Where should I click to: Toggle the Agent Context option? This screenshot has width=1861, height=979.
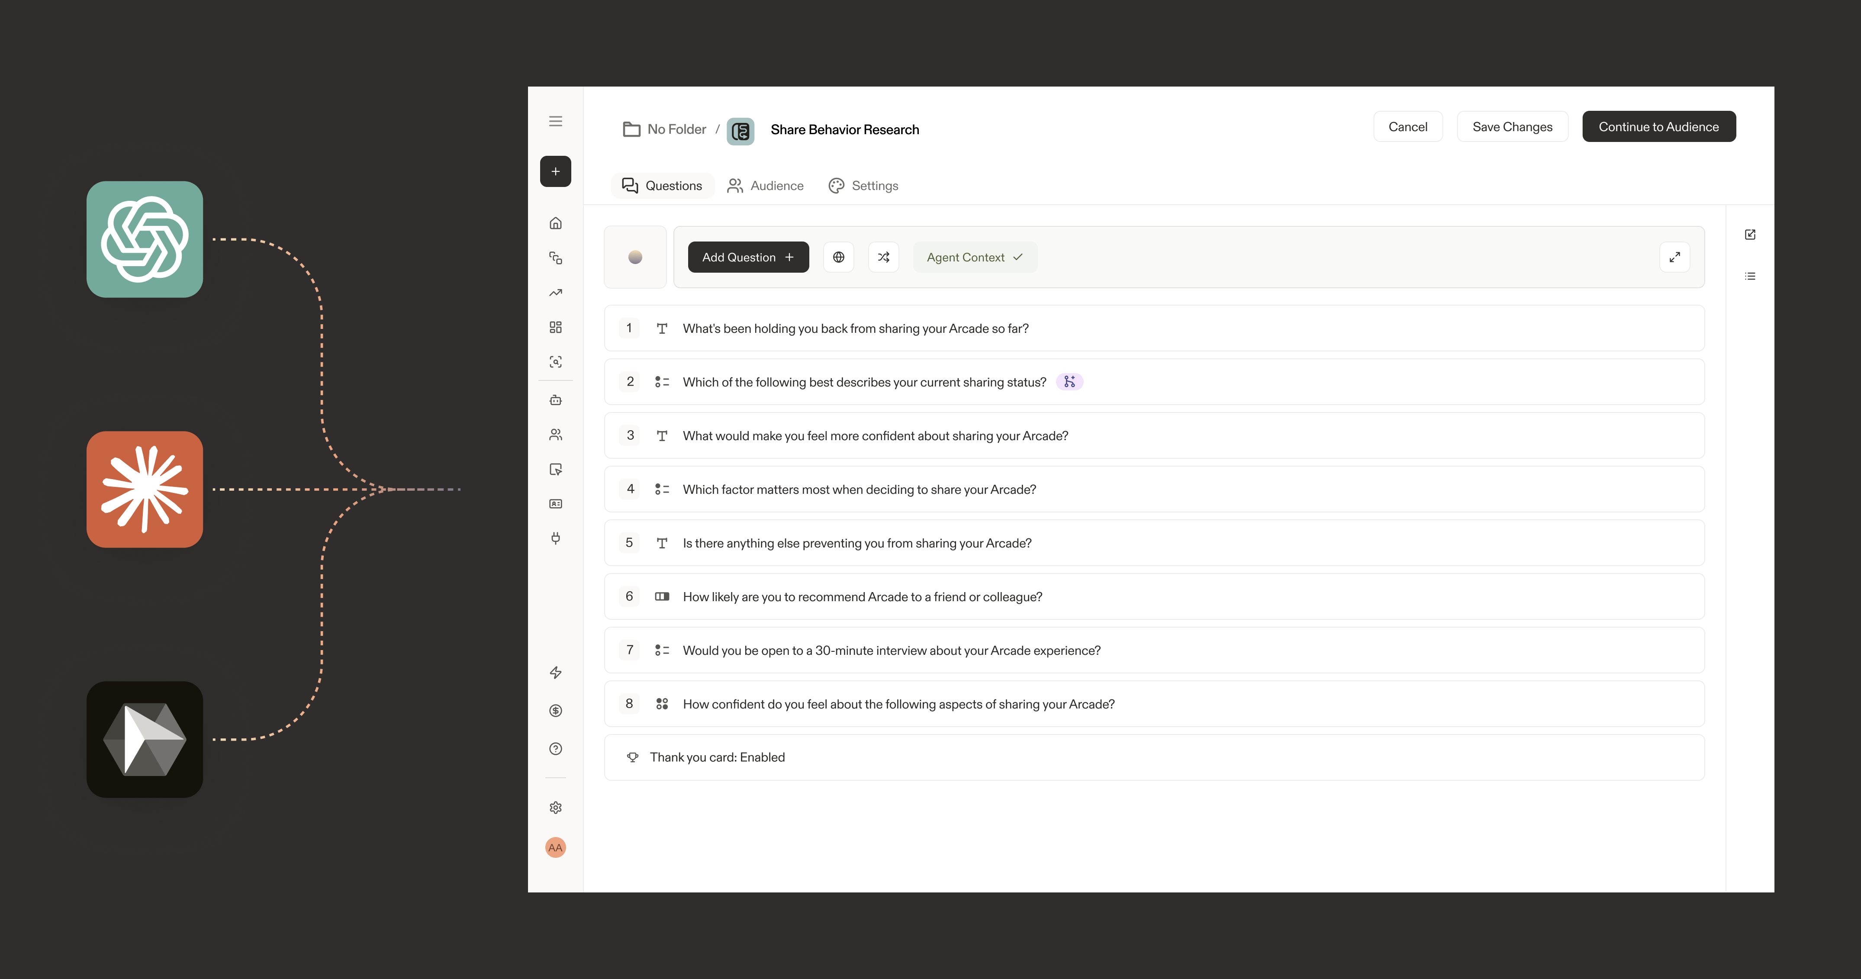click(975, 257)
